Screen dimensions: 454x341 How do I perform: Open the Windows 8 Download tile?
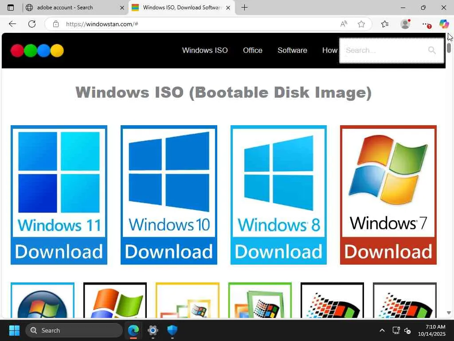tap(278, 195)
